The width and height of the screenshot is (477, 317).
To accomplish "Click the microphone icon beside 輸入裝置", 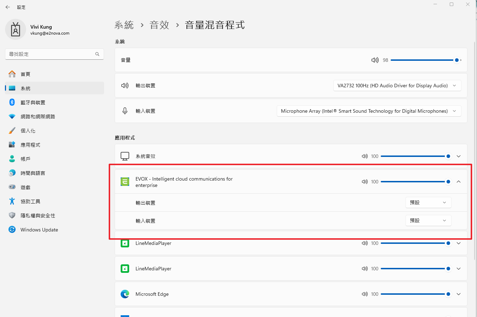I will coord(125,111).
